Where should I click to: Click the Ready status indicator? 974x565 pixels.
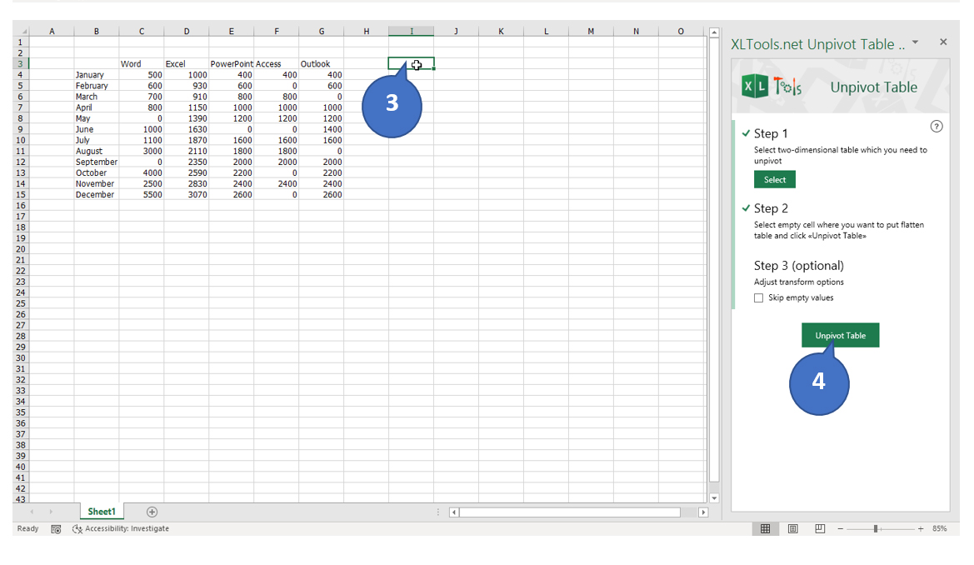[28, 529]
